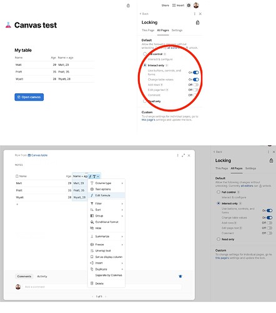Expand Filter submenu in column menu
This screenshot has height=313, width=276.
pos(107,203)
